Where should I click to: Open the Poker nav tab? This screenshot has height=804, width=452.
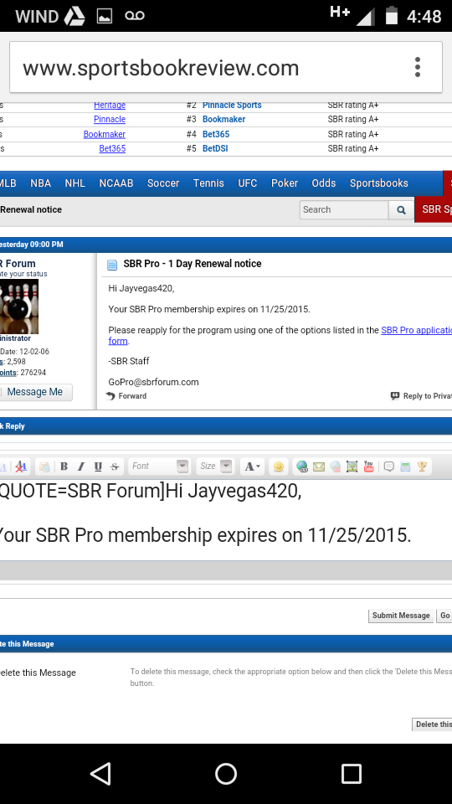click(285, 183)
